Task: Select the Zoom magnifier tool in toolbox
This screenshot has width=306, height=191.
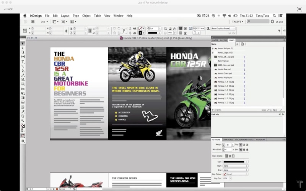Action: [x=23, y=121]
